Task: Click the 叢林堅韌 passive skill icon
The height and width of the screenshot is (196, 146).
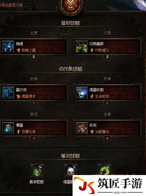Action: (x=37, y=171)
